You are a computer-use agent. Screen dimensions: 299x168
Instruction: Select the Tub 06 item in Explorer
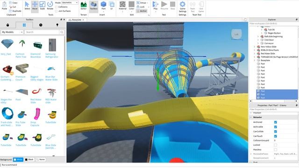coord(271,30)
